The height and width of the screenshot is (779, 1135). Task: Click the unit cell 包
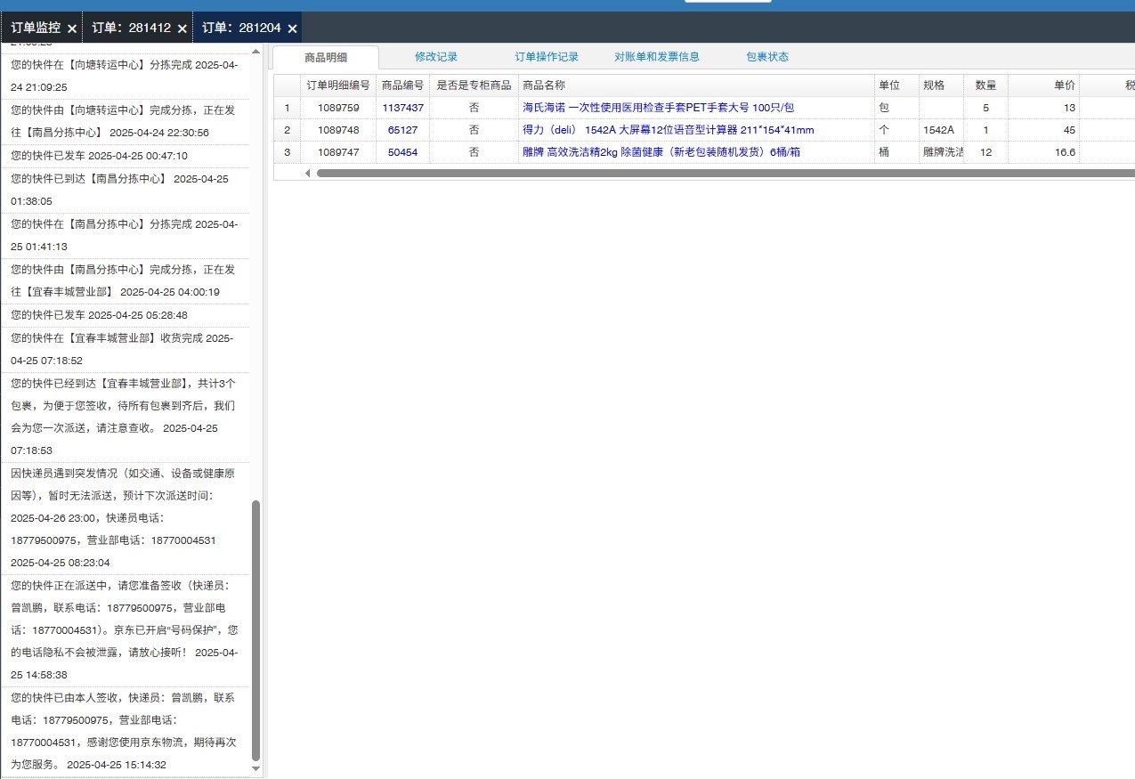click(896, 108)
